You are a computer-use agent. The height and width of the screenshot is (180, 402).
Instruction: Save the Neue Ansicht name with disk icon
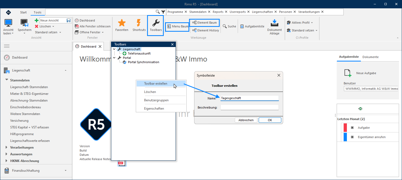coord(69,20)
